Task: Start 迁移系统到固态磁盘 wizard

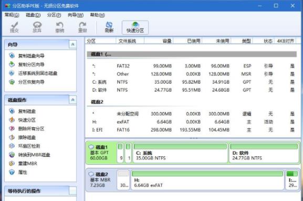Action: tap(33, 73)
